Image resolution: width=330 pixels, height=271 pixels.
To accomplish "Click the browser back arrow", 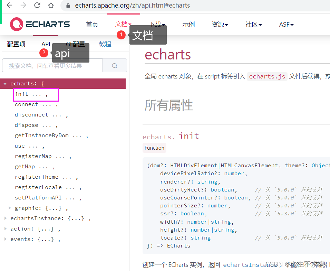I will (x=10, y=6).
